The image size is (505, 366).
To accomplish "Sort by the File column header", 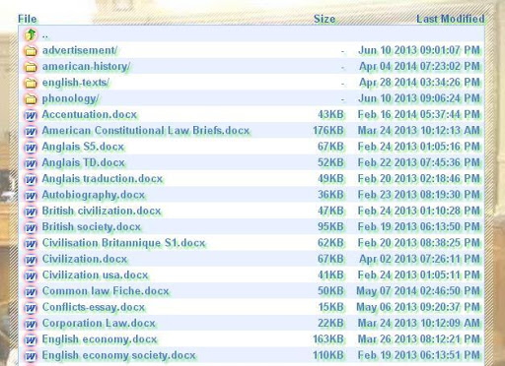I will pyautogui.click(x=28, y=19).
